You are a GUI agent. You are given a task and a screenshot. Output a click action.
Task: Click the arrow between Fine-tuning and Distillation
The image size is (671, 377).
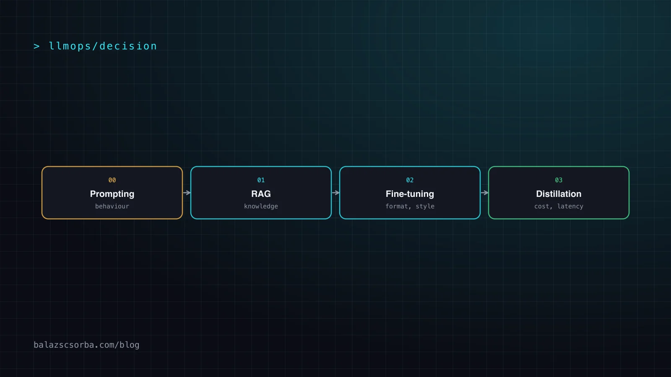click(x=485, y=193)
